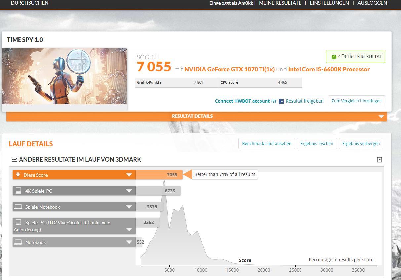Open the Spiele-Notebook dropdown arrow
The width and height of the screenshot is (401, 280).
click(129, 207)
